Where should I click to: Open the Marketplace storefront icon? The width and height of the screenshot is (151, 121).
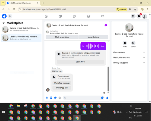click(x=88, y=16)
